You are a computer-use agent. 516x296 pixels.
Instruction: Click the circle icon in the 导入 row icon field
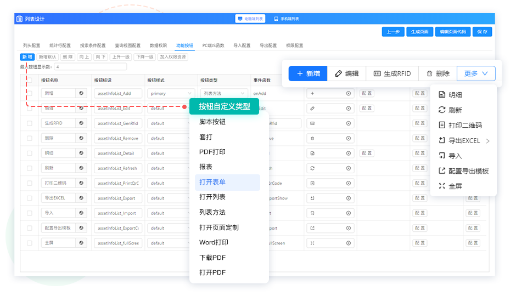point(349,213)
